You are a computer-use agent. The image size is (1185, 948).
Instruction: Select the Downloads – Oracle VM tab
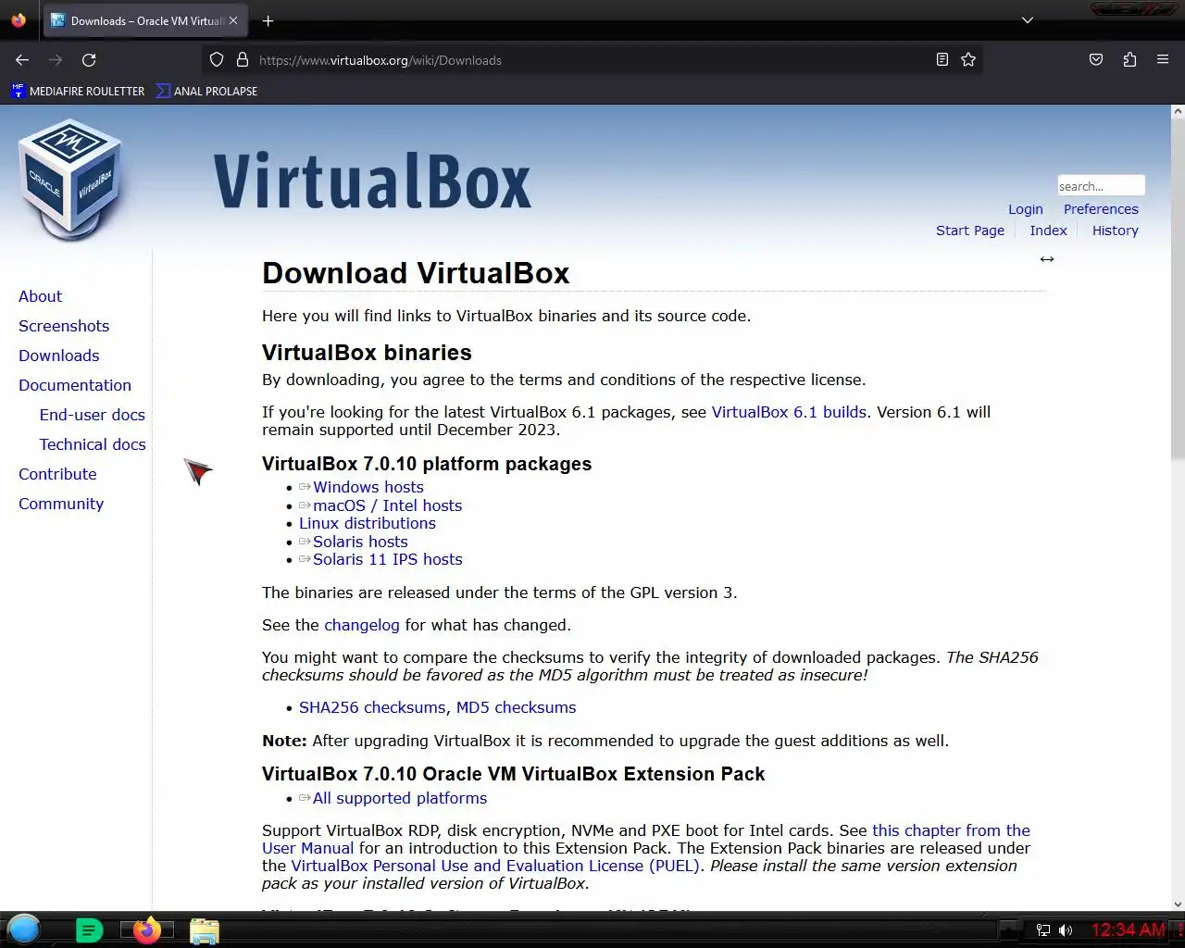click(143, 20)
